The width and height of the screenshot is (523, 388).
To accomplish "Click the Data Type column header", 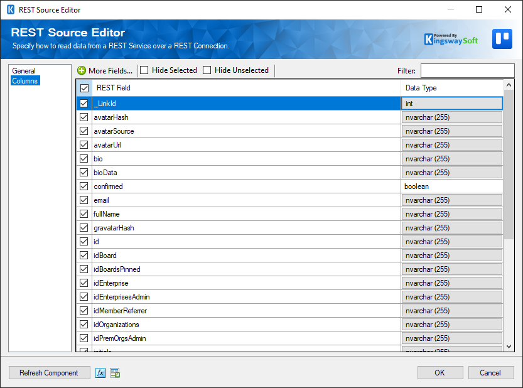I will click(452, 88).
